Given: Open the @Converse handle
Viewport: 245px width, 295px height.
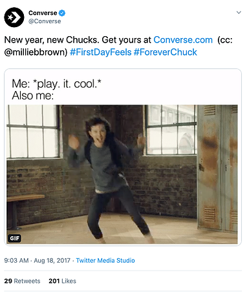Looking at the screenshot, I should point(45,21).
